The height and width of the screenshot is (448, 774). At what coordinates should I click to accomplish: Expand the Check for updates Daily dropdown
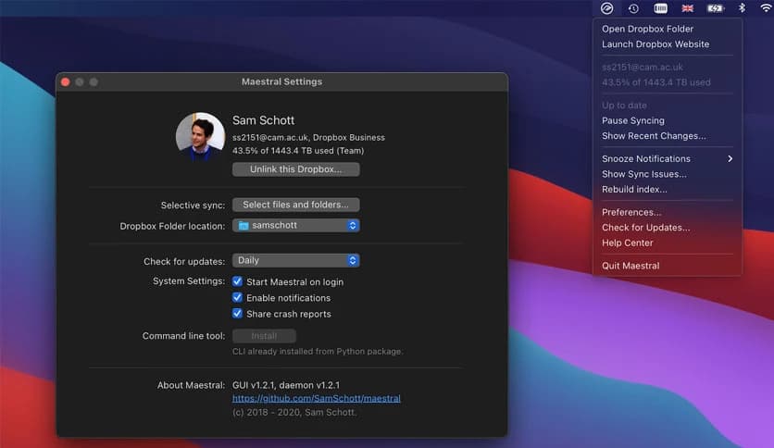coord(295,261)
